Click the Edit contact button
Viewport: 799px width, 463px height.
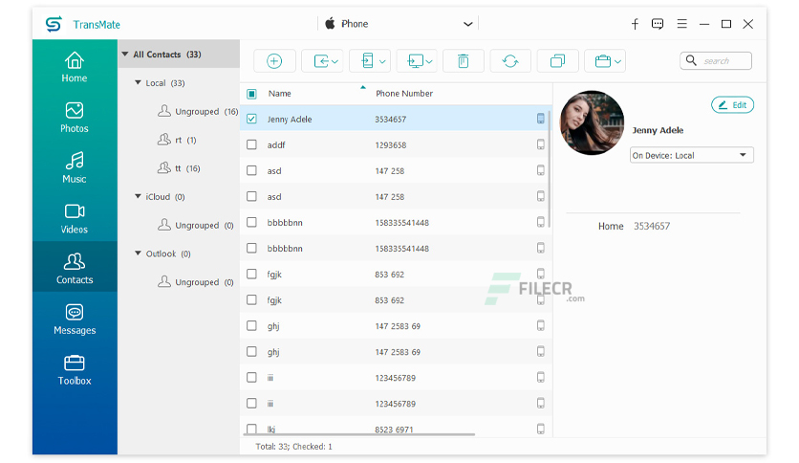(732, 105)
